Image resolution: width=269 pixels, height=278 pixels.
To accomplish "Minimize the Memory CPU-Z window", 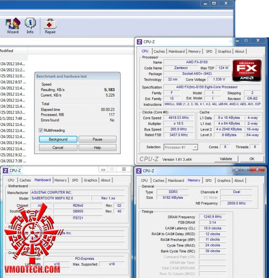I will click(236, 170).
